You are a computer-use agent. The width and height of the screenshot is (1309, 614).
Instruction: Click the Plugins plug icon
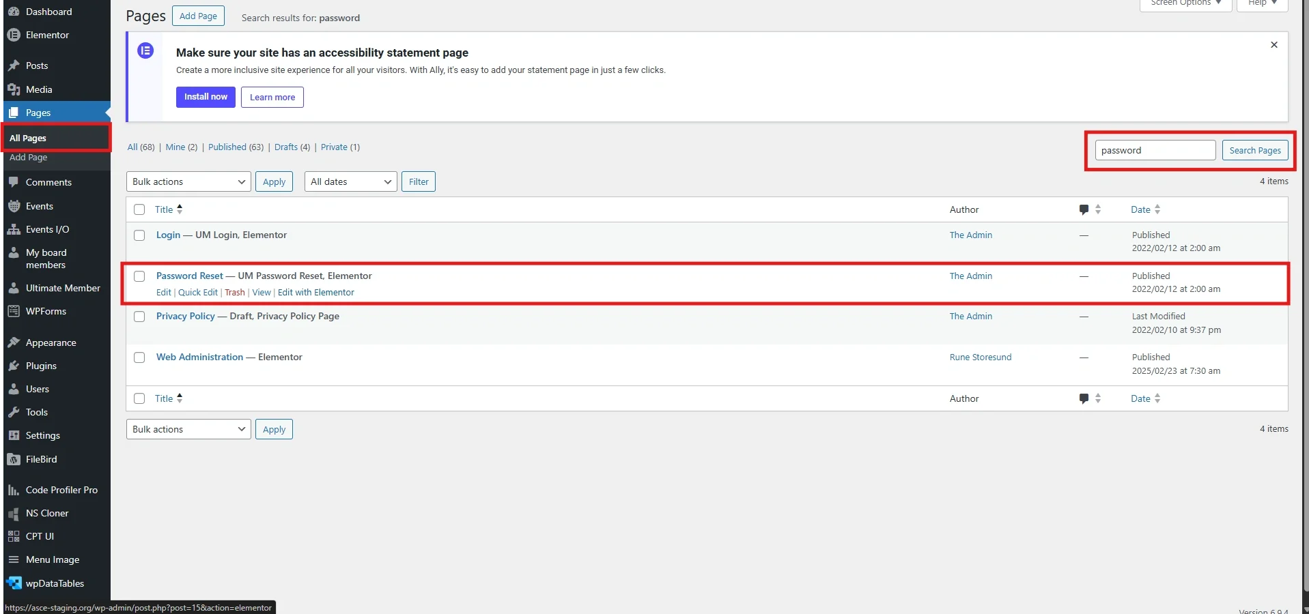point(14,366)
